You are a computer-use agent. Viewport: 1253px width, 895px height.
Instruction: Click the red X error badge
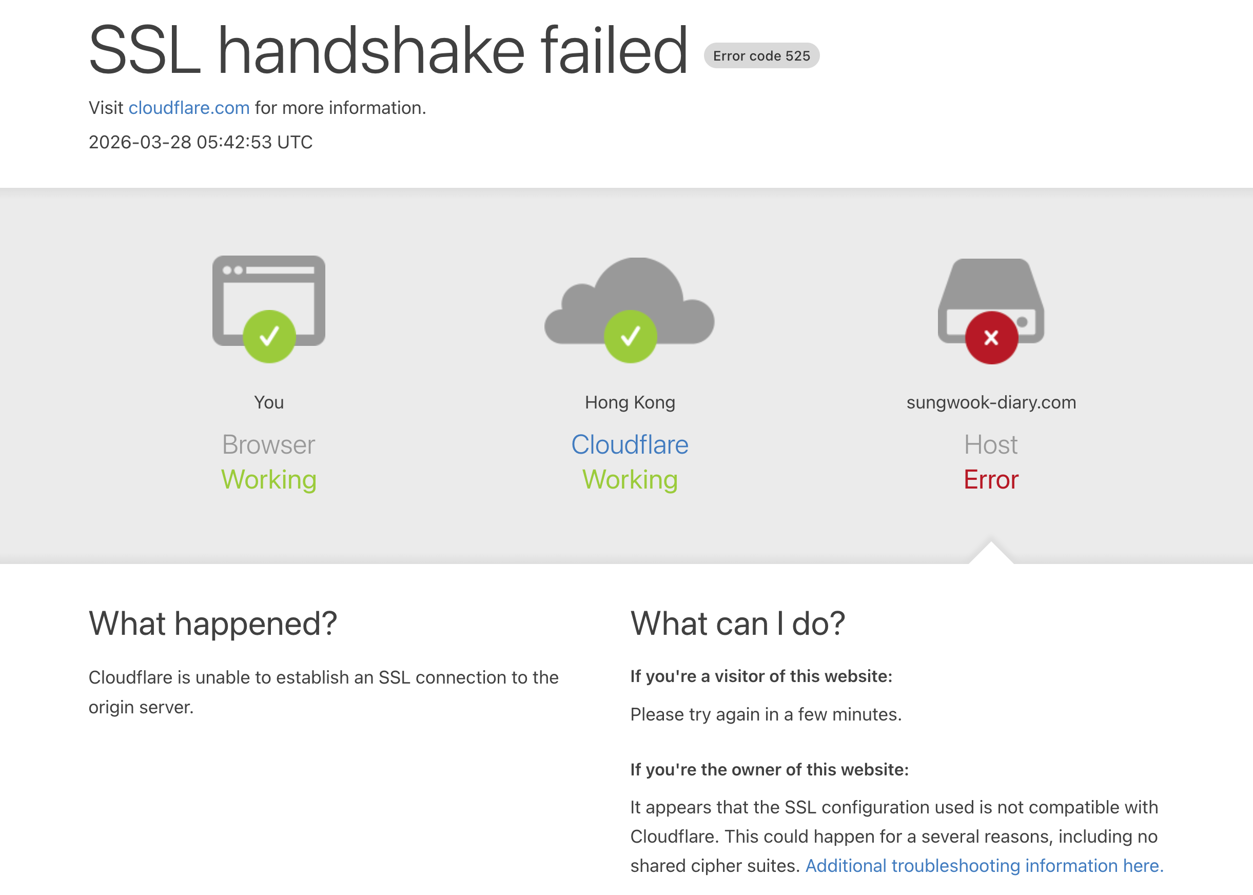tap(991, 337)
